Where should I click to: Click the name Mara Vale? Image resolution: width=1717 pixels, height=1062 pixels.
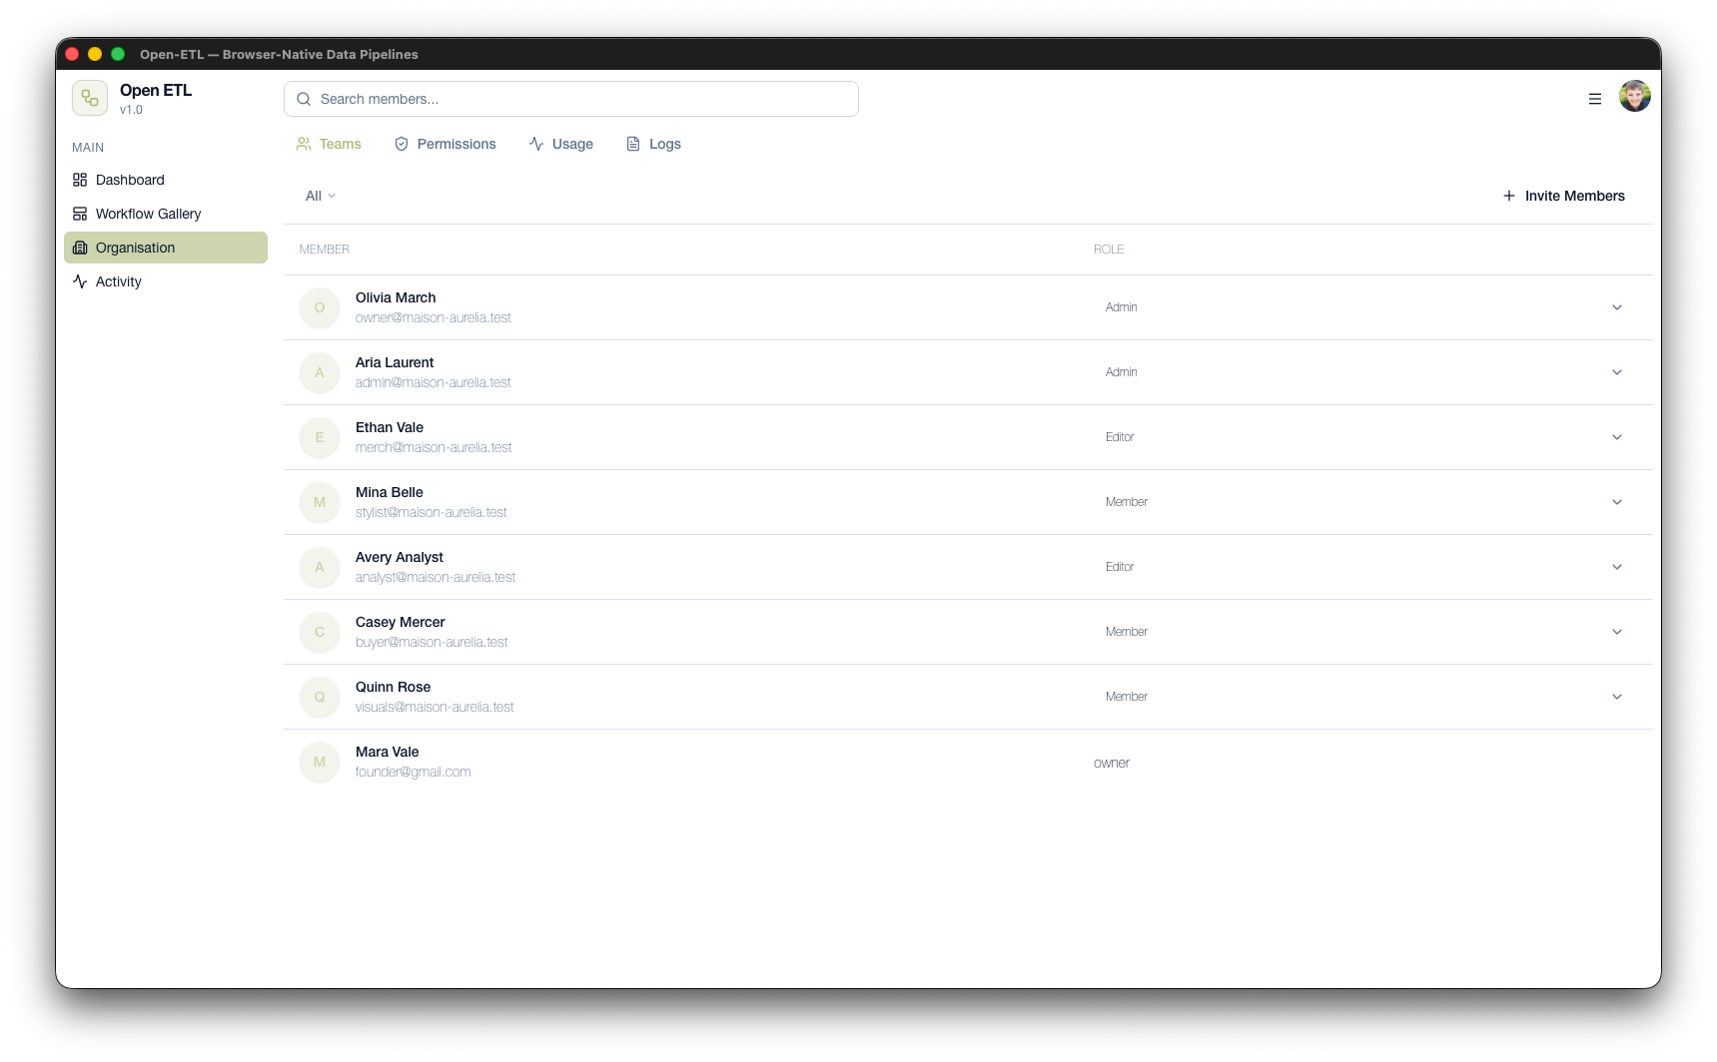point(388,752)
